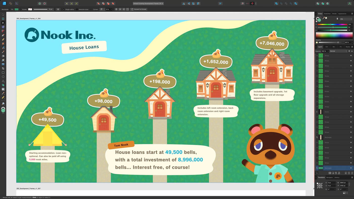Click Move to Back order icon
Image resolution: width=354 pixels, height=199 pixels.
click(98, 4)
